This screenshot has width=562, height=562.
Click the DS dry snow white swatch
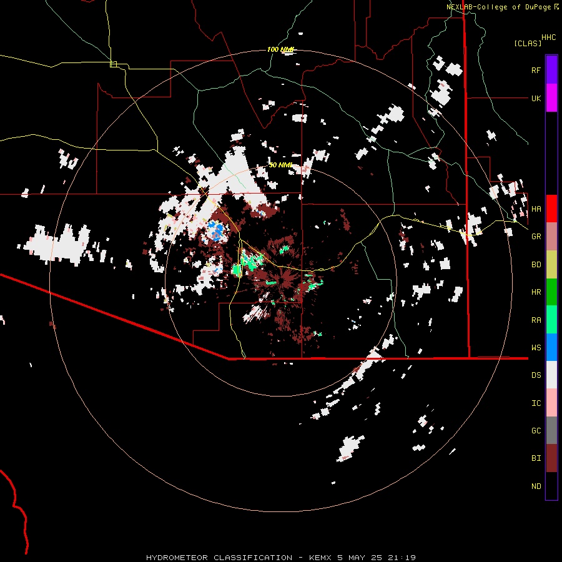(x=551, y=375)
